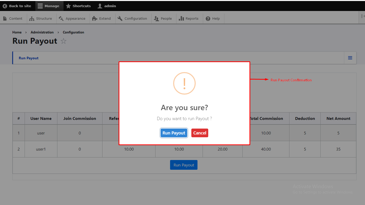Confirm Run Payout in the dialog
Viewport: 365px width, 205px height.
point(174,133)
